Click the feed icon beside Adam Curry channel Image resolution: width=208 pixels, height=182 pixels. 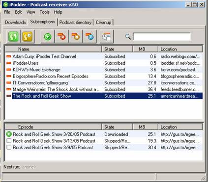click(x=9, y=56)
